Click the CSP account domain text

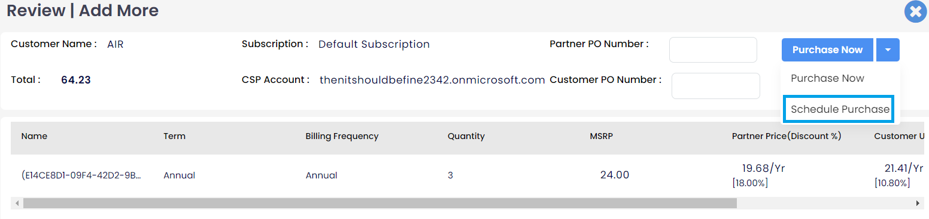point(432,80)
